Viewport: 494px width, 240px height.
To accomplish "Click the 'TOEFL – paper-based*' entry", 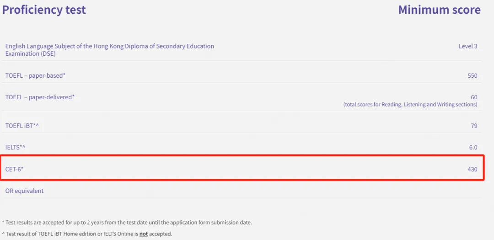I will (35, 75).
